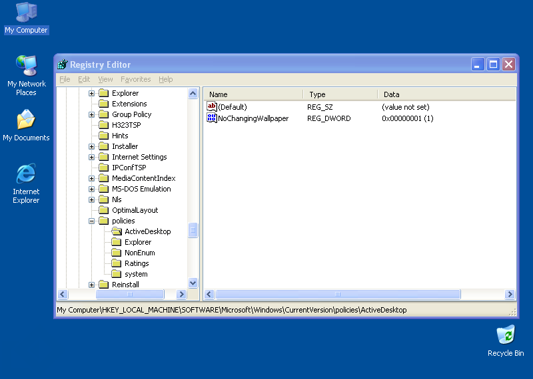
Task: Click the 0x00000001 (1) data cell
Action: (408, 118)
